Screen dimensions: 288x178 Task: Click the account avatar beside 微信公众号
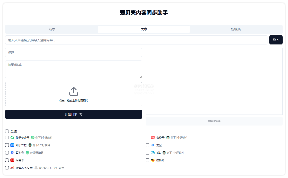coord(33,137)
